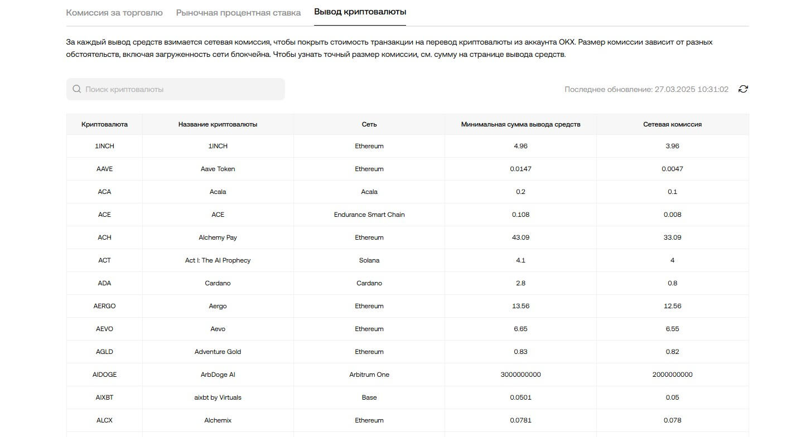Click the Cardano currency name
This screenshot has width=801, height=437.
pyautogui.click(x=218, y=283)
